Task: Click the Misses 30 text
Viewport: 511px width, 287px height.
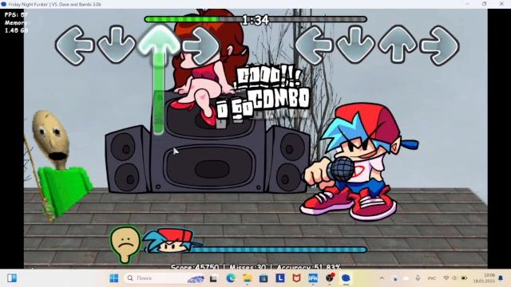Action: click(x=248, y=267)
